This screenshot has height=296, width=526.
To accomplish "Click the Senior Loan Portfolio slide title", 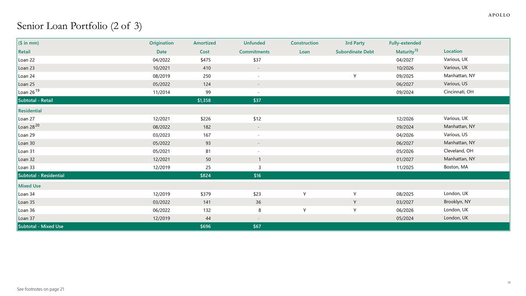I will (79, 26).
